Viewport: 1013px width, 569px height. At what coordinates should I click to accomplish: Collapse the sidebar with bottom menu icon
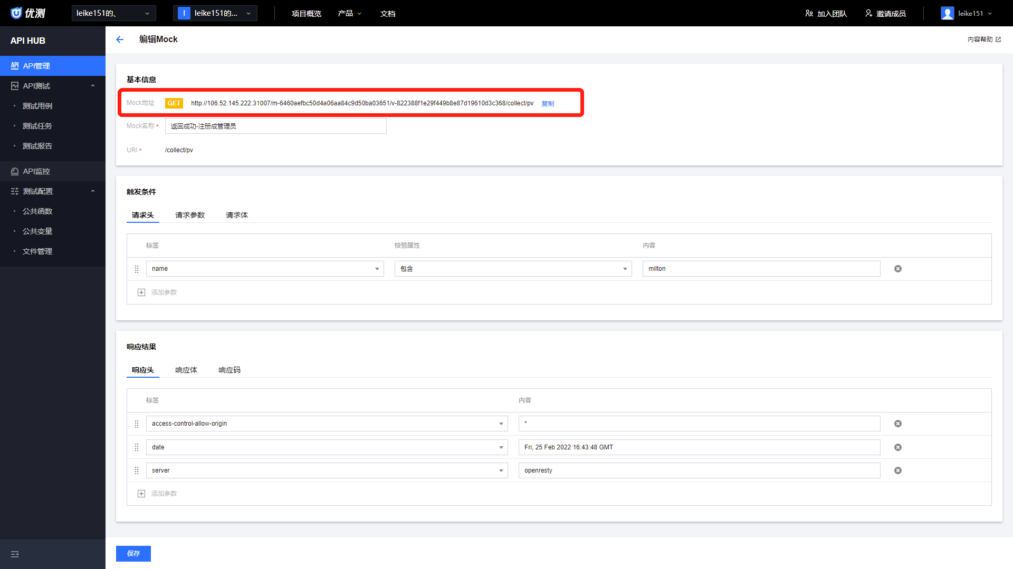point(15,554)
